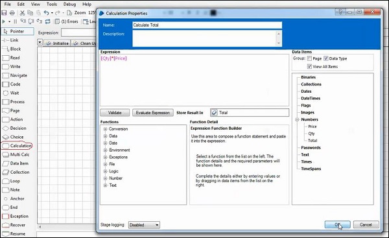Screen dimensions: 389x238
Task: Select the Pointer tool
Action: click(x=18, y=31)
